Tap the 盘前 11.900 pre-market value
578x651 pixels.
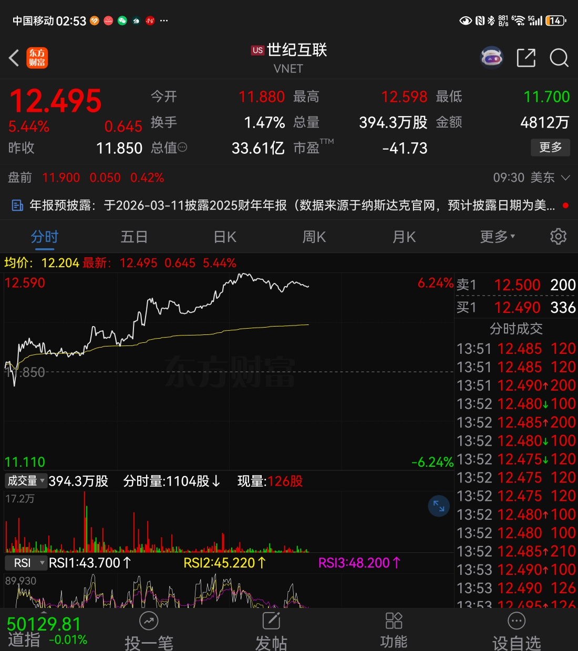click(61, 177)
